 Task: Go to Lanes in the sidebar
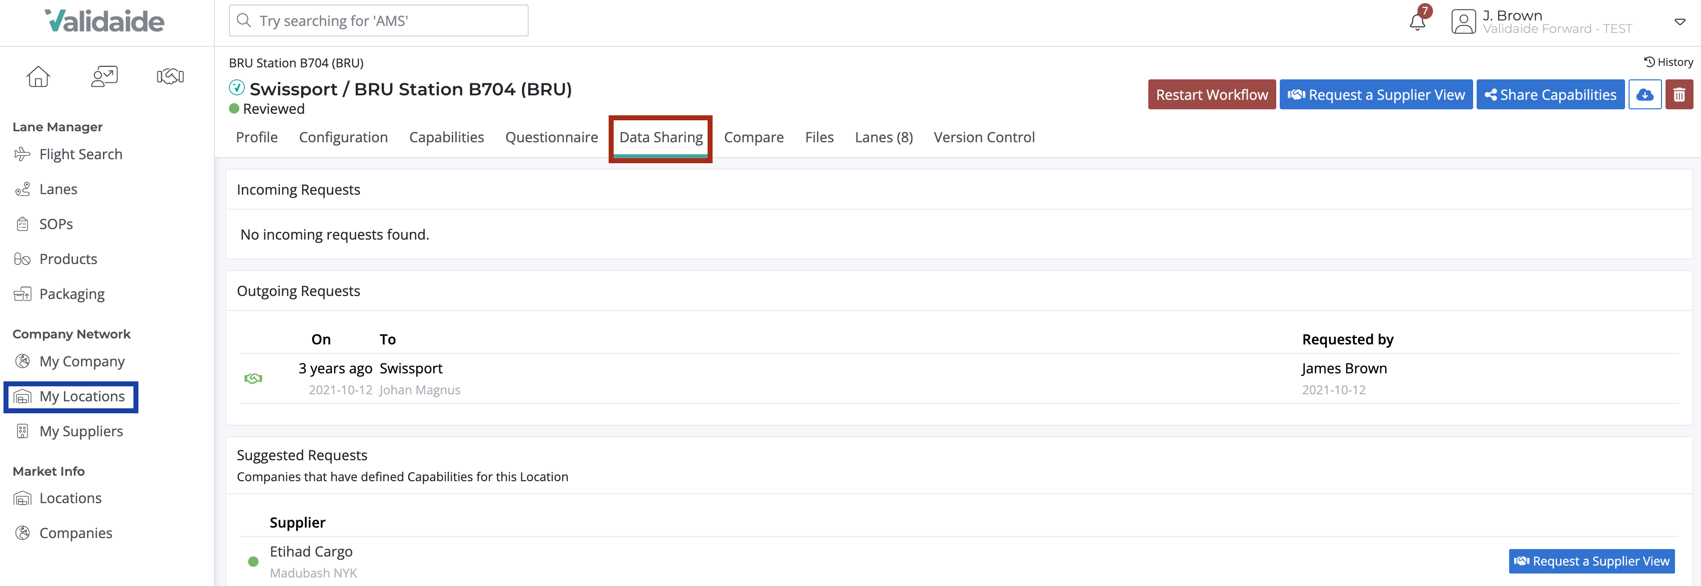click(58, 189)
